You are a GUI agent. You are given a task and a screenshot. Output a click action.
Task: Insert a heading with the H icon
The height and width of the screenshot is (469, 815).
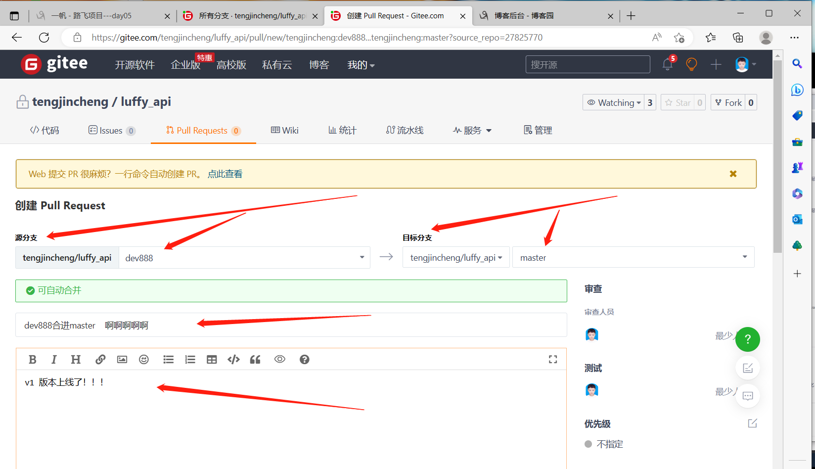tap(76, 360)
